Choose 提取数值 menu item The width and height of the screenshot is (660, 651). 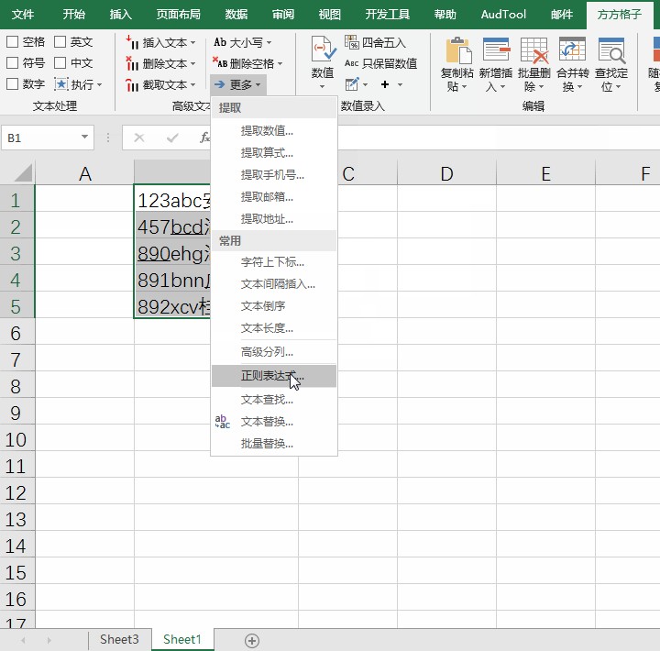[x=273, y=131]
